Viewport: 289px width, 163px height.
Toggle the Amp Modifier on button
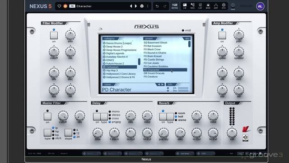tap(222, 35)
